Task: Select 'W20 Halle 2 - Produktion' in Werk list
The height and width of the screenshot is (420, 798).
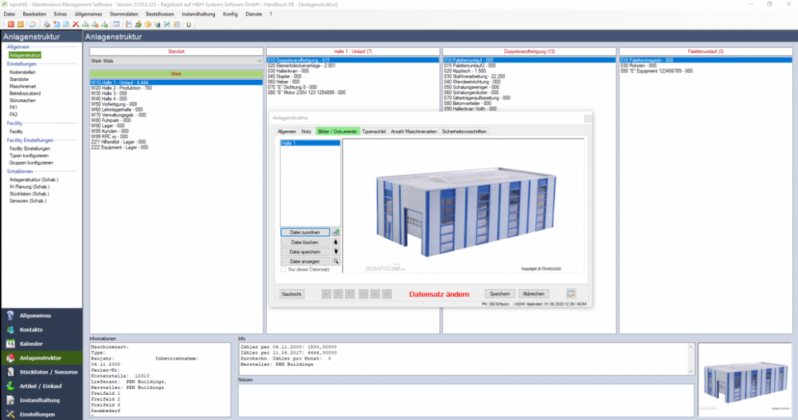Action: (121, 88)
